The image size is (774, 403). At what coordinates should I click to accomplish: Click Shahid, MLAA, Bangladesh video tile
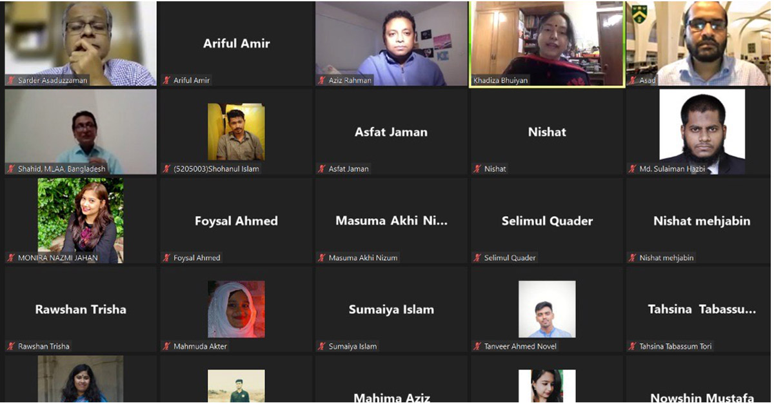(x=81, y=132)
